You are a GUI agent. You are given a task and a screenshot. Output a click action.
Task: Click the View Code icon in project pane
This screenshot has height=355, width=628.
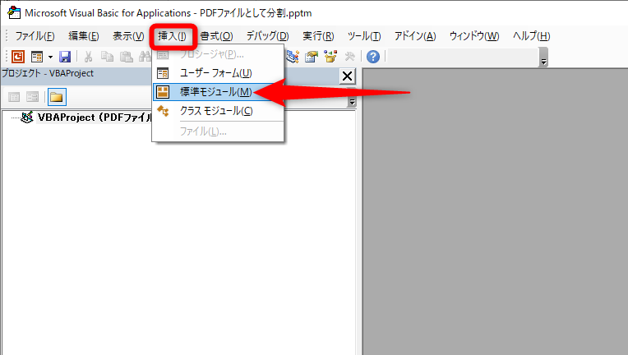point(14,97)
